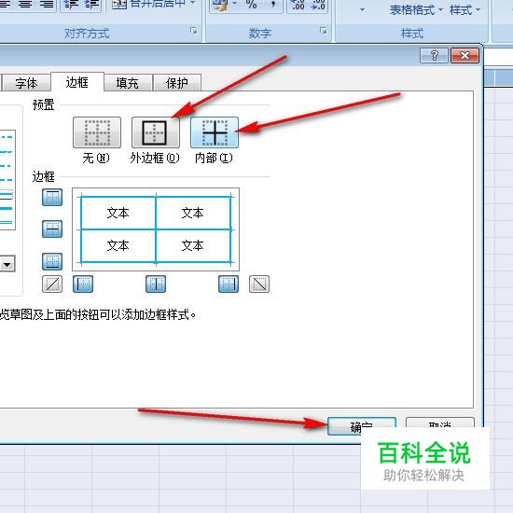513x513 pixels.
Task: Toggle the right border button
Action: tap(229, 284)
